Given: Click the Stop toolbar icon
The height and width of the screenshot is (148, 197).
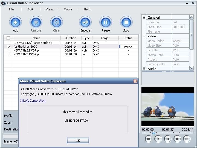Looking at the screenshot, I should click(x=126, y=22).
